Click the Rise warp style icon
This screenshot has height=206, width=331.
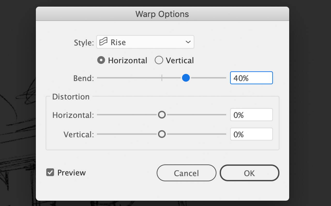[x=103, y=42]
